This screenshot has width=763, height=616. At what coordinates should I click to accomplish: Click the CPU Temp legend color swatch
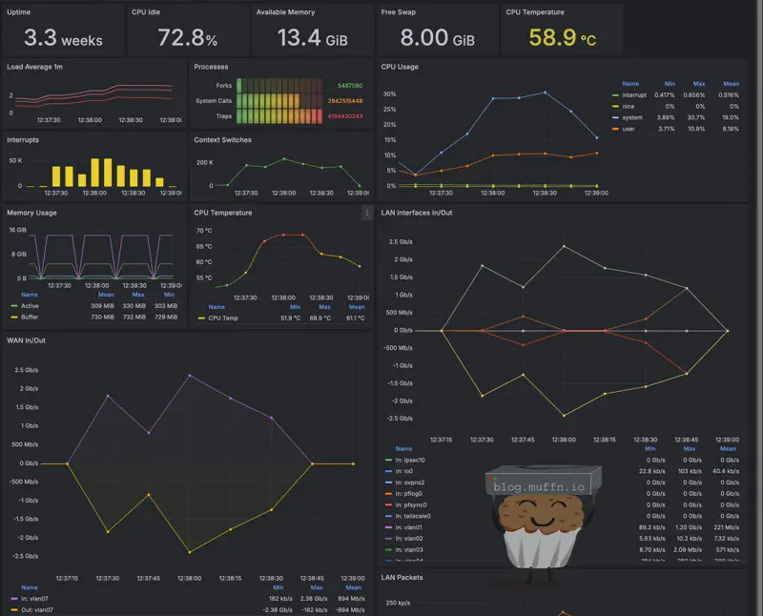tap(200, 318)
